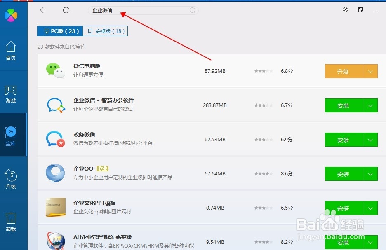This screenshot has width=386, height=250.
Task: Expand the install dropdown for 企业文化PPT模板
Action: point(370,208)
